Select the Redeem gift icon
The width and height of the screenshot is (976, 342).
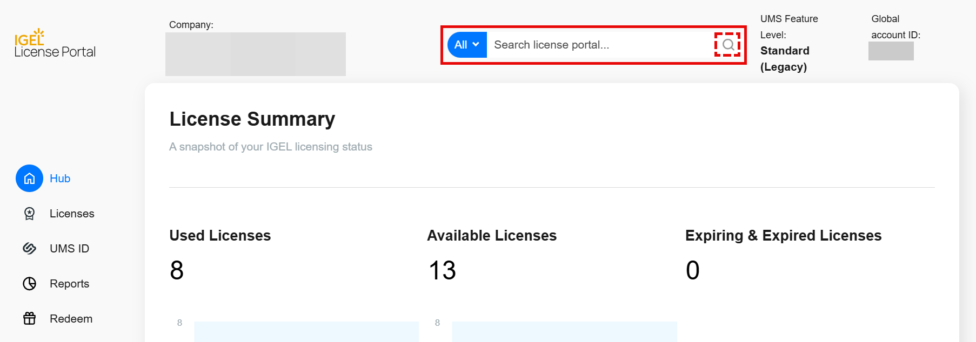tap(29, 318)
